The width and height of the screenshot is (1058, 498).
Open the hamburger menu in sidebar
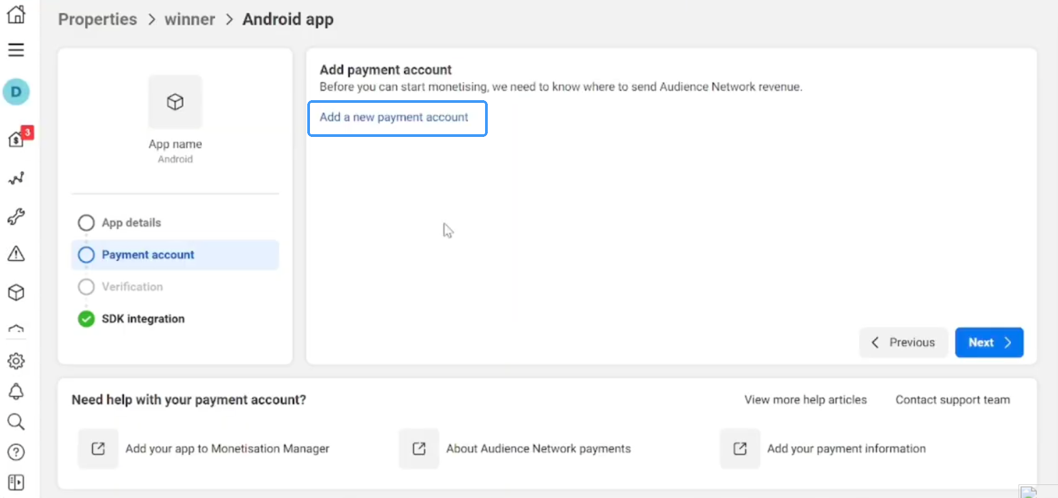click(16, 50)
